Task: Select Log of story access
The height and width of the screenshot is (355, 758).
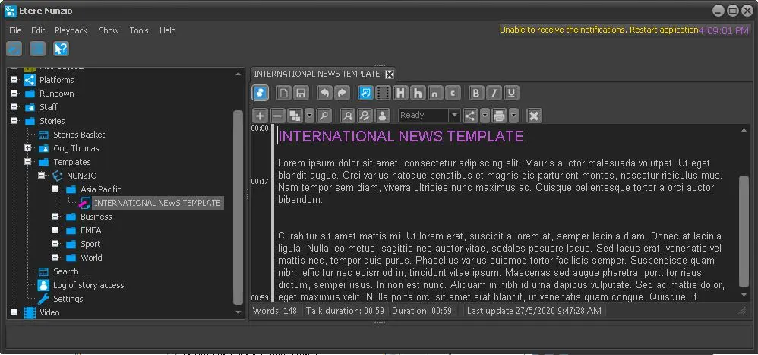Action: (x=88, y=285)
